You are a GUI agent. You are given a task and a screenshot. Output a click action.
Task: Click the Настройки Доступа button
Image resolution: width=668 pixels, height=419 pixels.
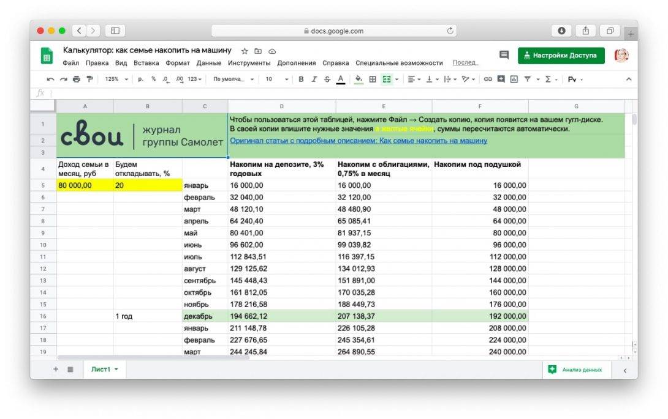pyautogui.click(x=561, y=55)
